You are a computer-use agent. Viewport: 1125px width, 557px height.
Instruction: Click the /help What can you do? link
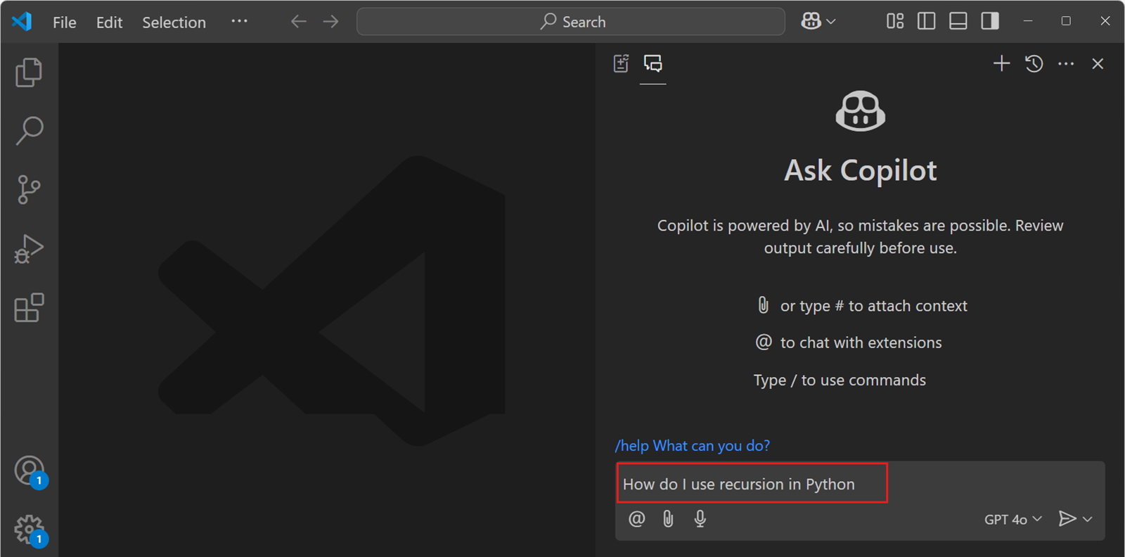pyautogui.click(x=693, y=446)
